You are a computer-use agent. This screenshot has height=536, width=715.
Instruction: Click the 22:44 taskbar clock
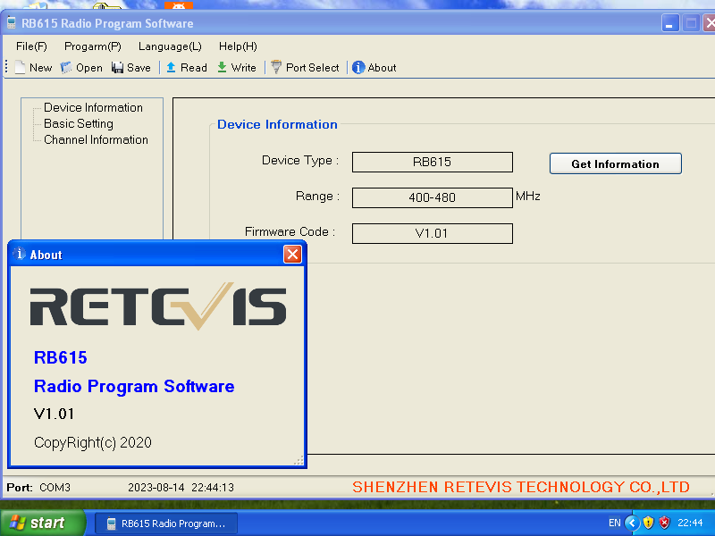(690, 523)
